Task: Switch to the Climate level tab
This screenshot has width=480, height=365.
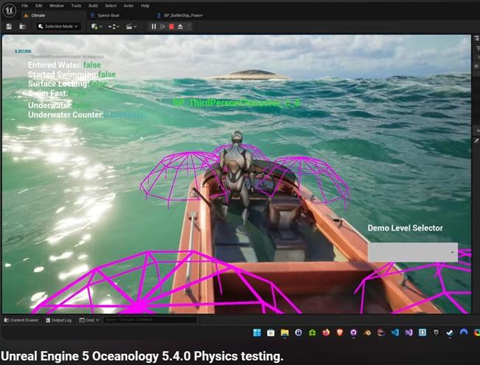Action: tap(38, 16)
